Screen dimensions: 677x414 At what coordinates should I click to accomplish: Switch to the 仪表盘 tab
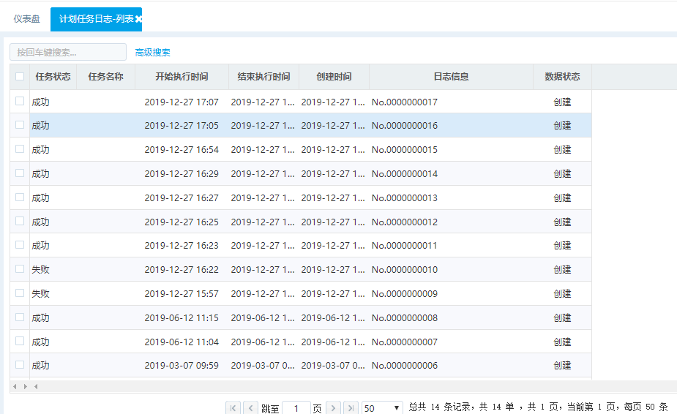(27, 19)
